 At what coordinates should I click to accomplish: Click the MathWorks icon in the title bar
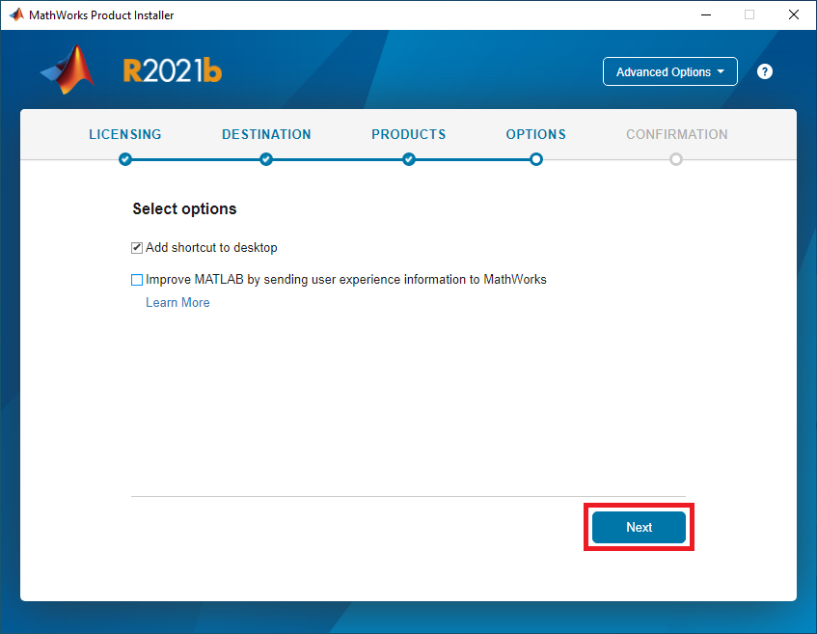point(15,15)
